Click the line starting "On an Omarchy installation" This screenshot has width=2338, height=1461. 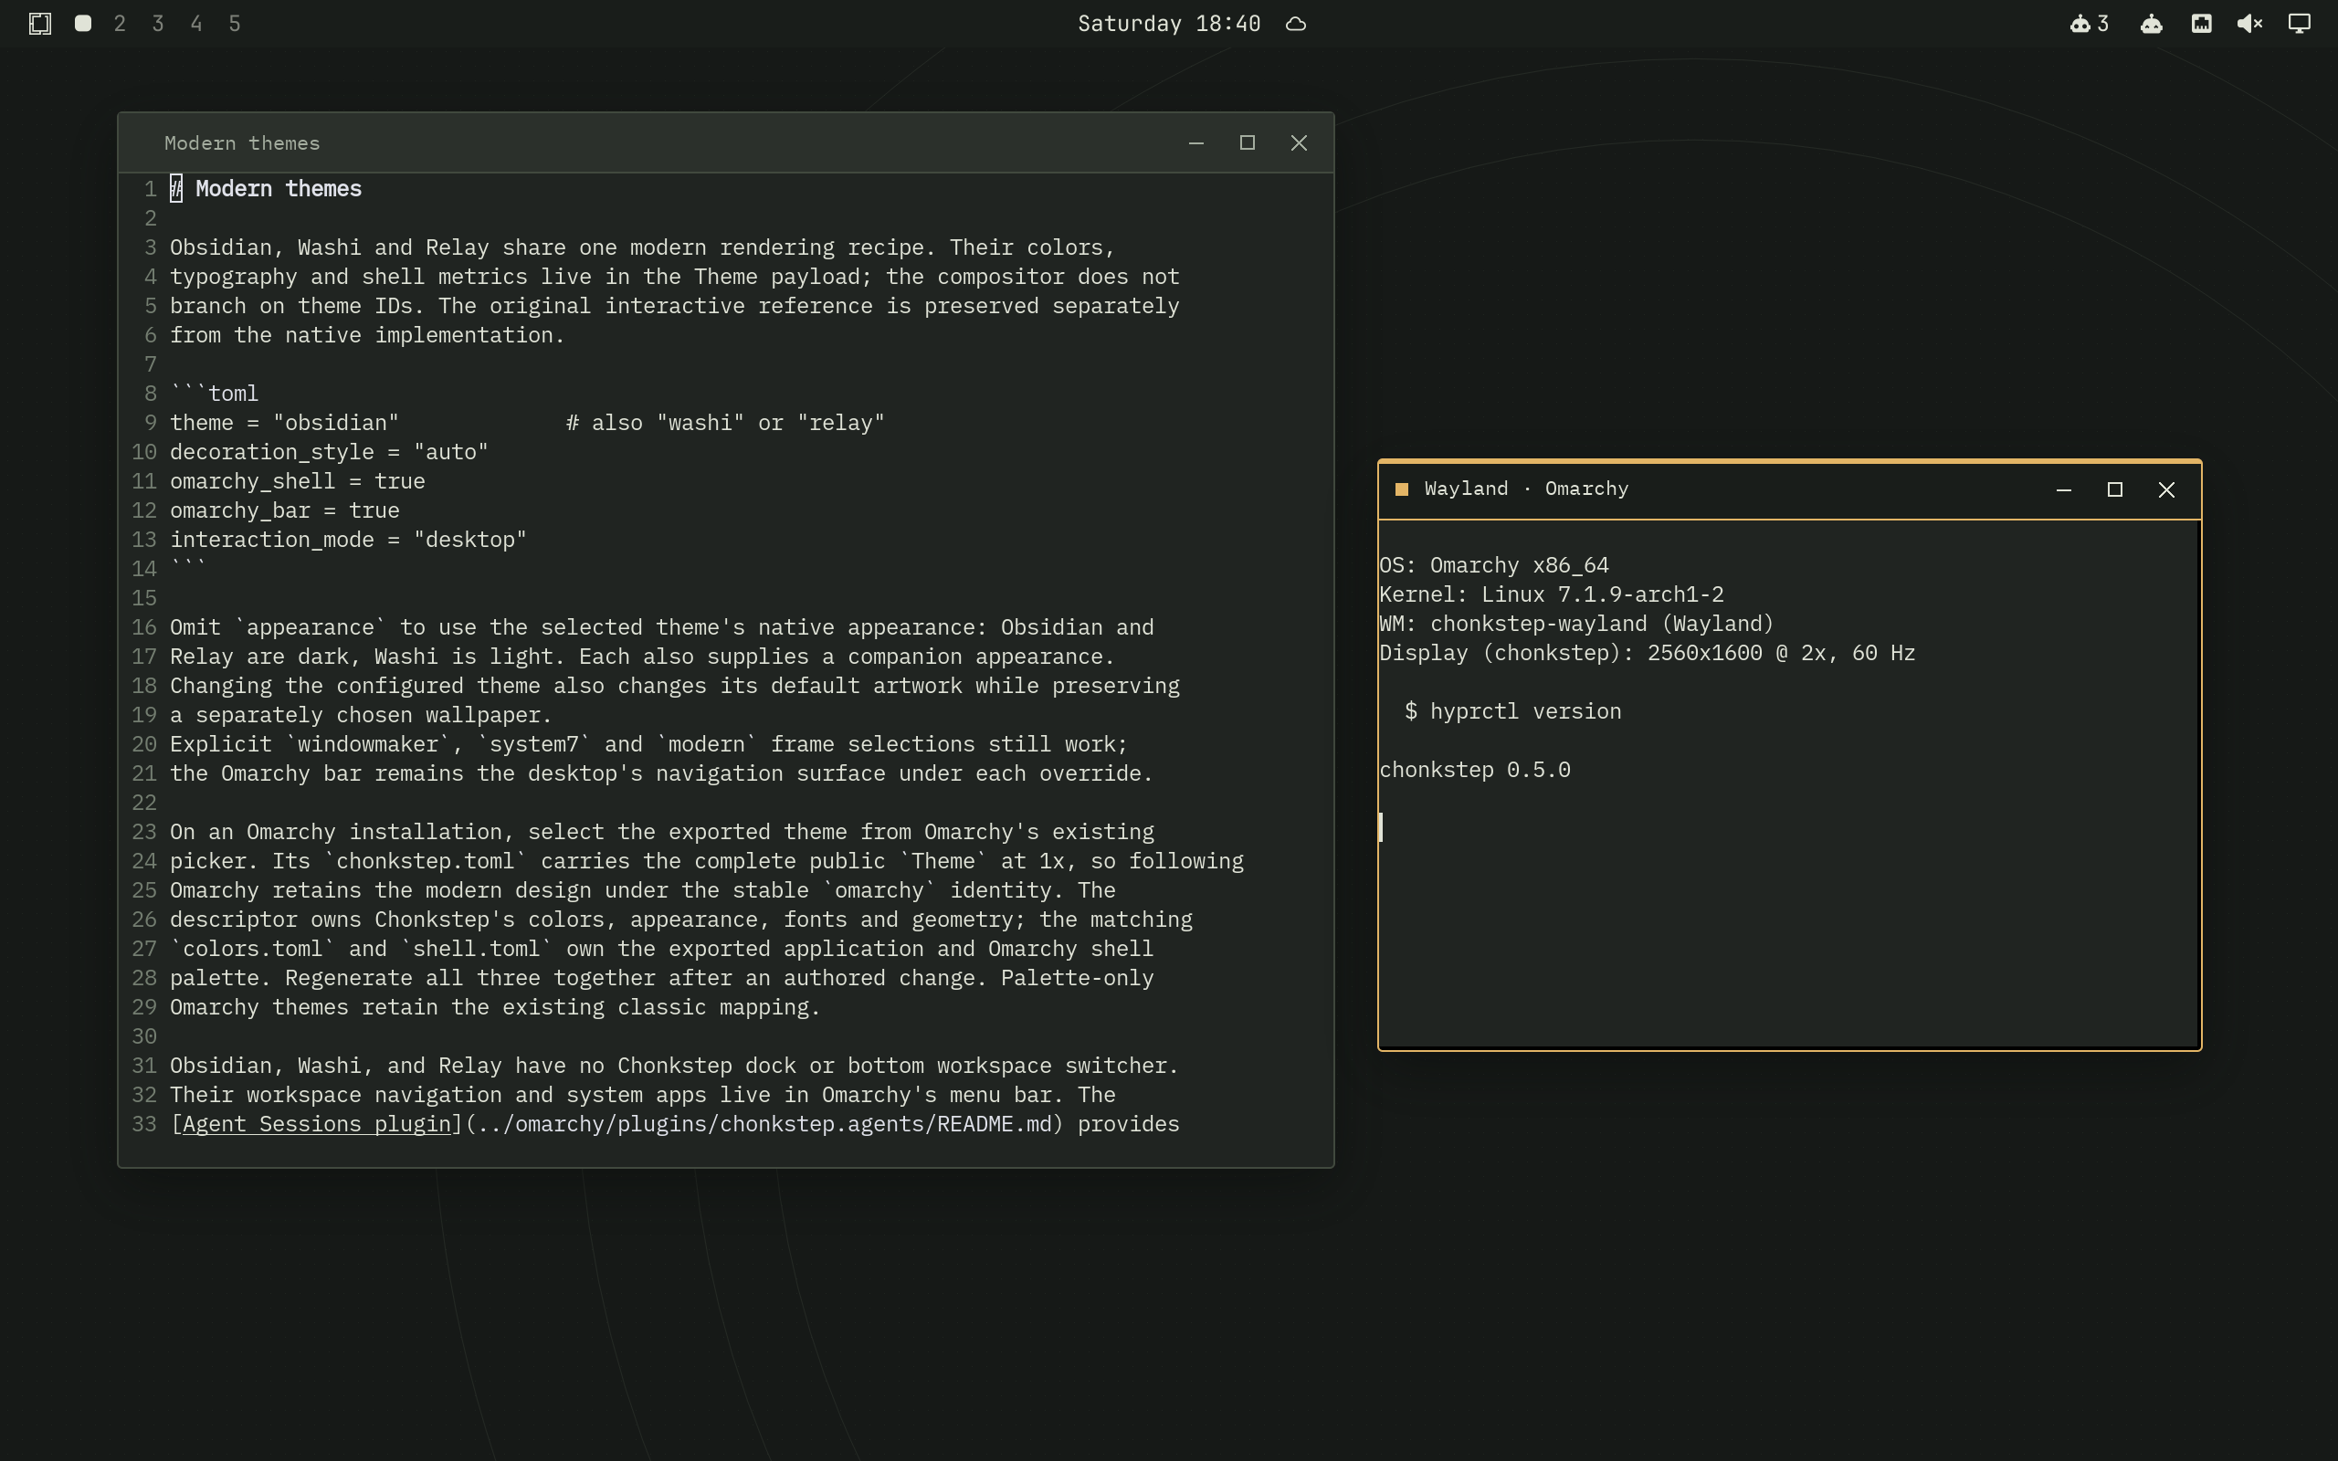tap(662, 832)
